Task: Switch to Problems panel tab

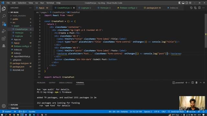Action: 41,83
